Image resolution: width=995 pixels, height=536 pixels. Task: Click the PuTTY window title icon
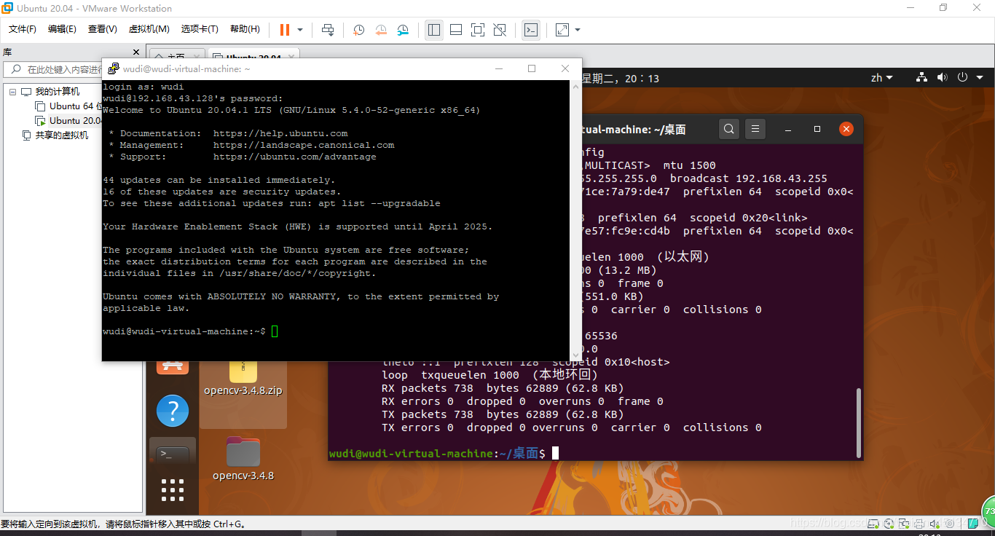tap(114, 68)
